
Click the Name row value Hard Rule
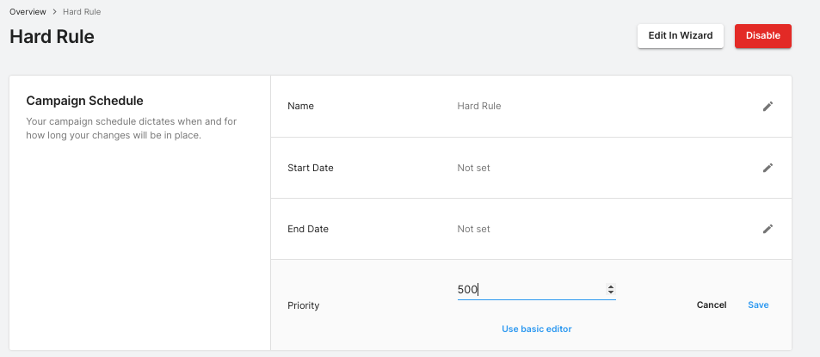tap(478, 107)
